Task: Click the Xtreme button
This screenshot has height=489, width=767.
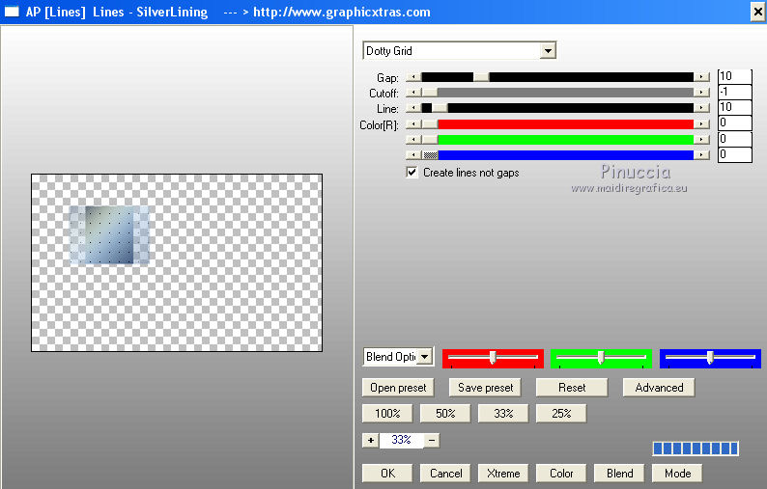Action: [503, 473]
